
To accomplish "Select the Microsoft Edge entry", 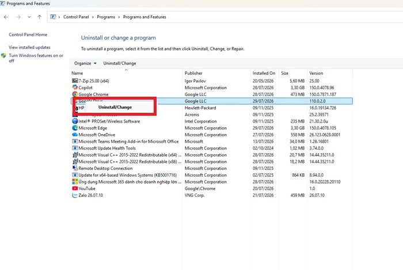I will click(x=93, y=128).
